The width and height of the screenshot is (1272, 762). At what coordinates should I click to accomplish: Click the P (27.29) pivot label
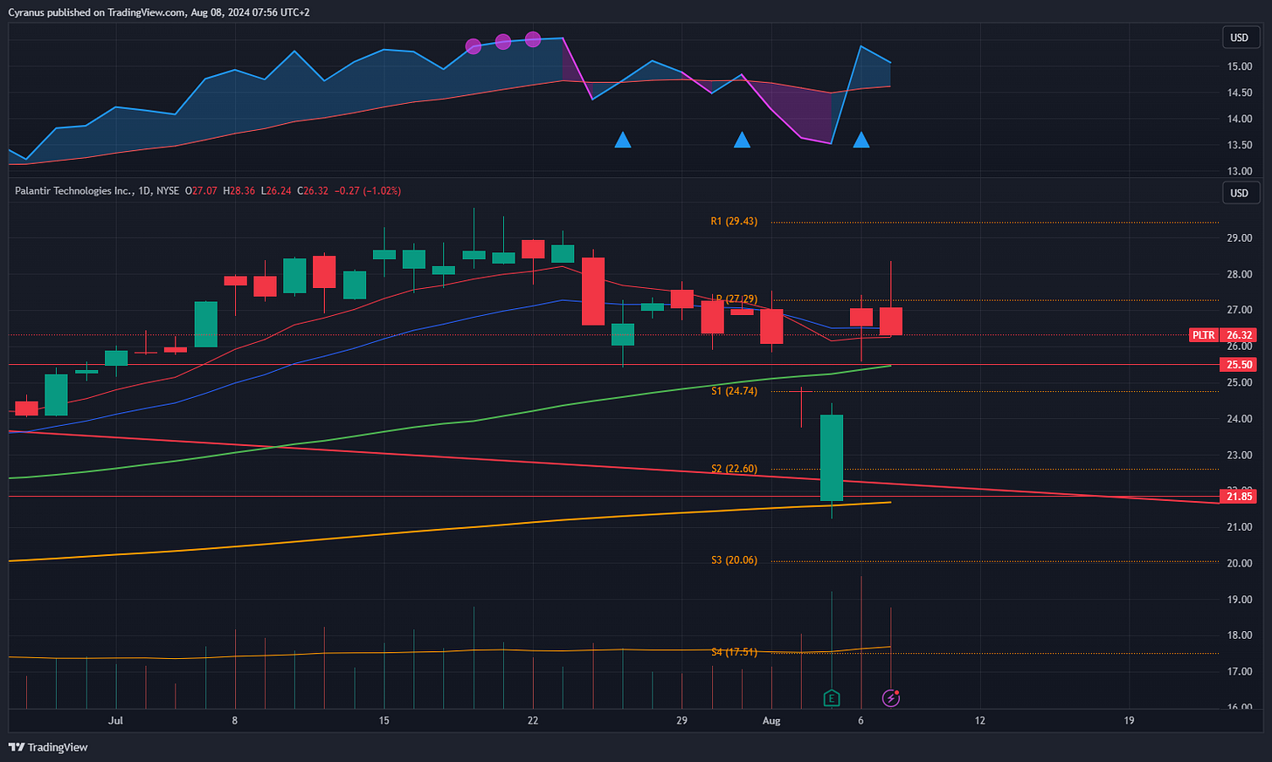tap(736, 299)
